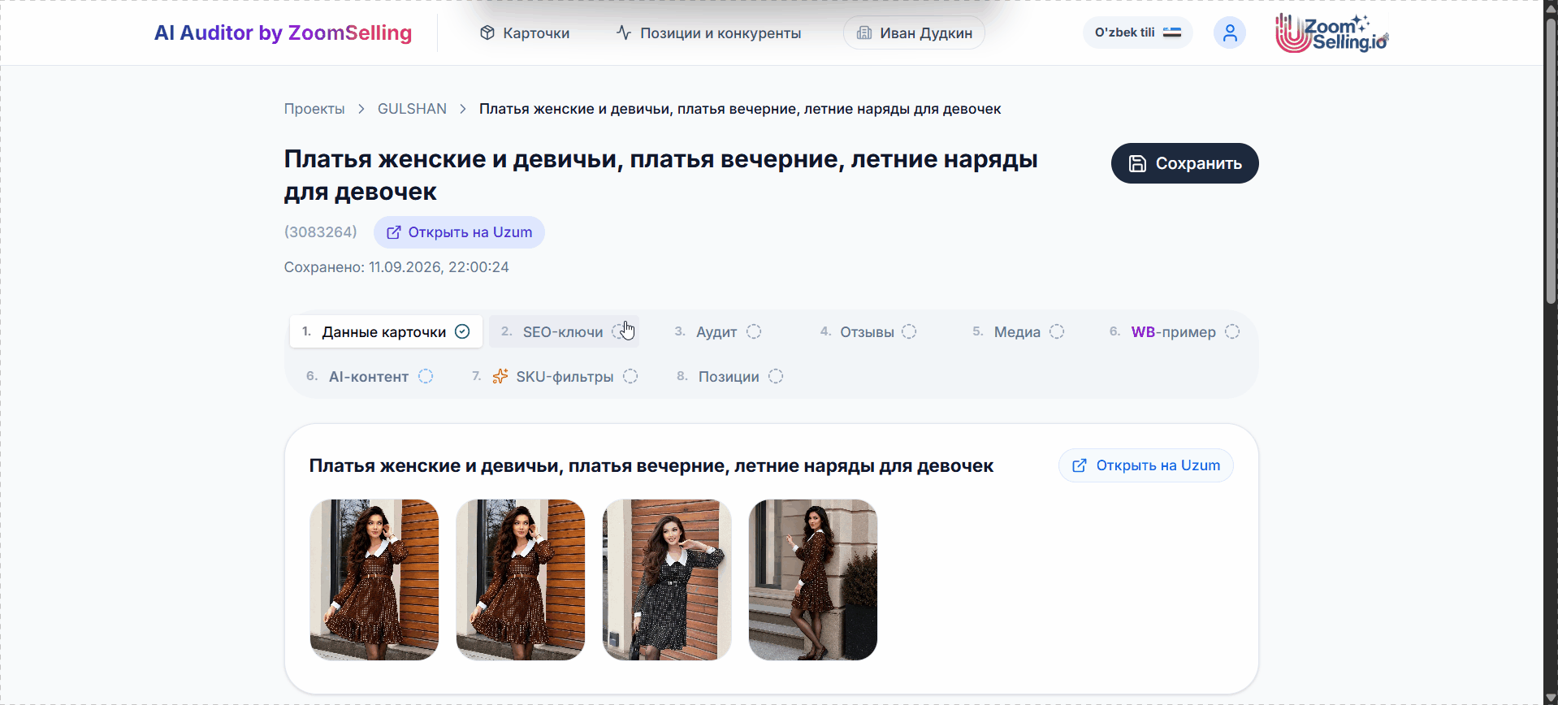Click the scrollbar down arrow
Screen dimensions: 1558x705
click(x=1551, y=699)
